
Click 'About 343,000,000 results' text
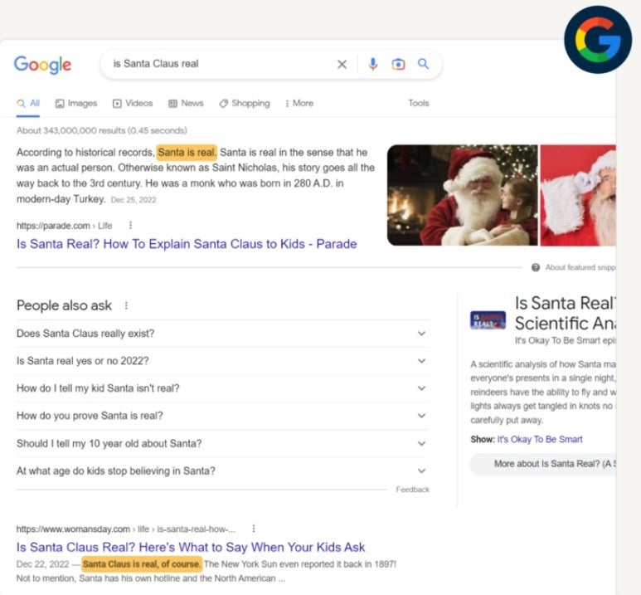[102, 130]
